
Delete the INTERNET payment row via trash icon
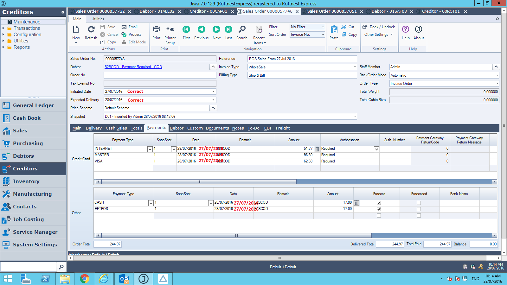[x=317, y=149]
